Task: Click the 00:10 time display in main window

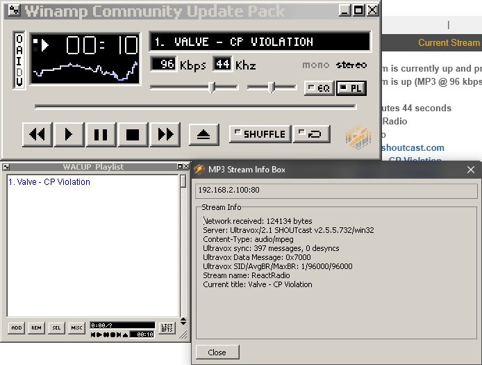Action: tap(101, 45)
